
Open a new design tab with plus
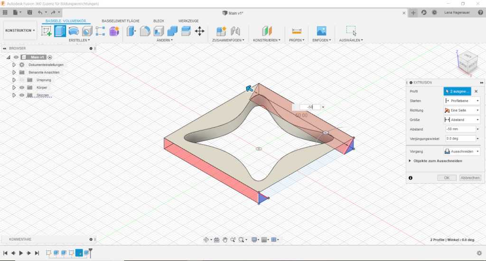(413, 13)
